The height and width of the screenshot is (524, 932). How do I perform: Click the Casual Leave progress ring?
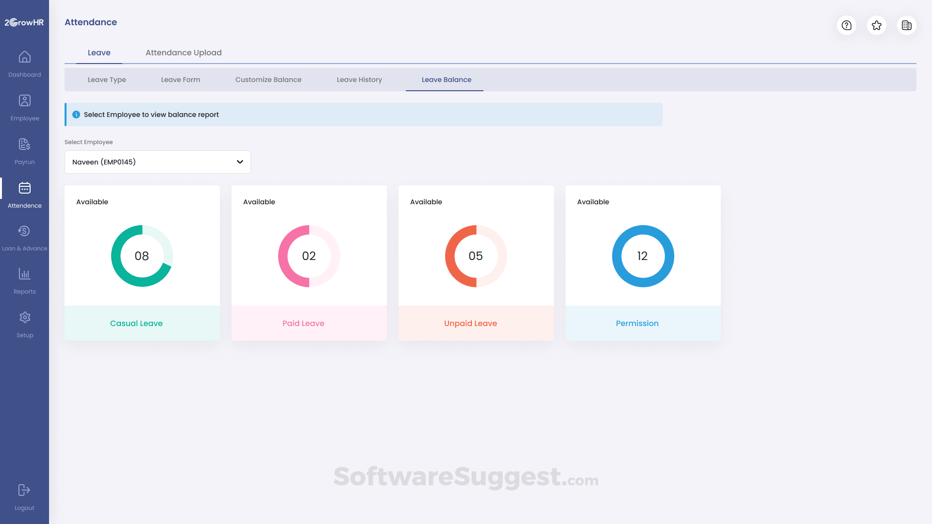point(142,256)
